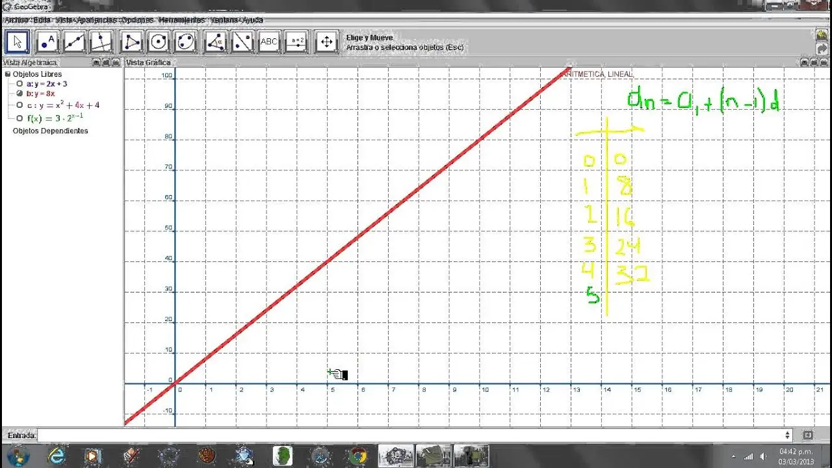The height and width of the screenshot is (468, 832).
Task: Select the Angle measurement tool
Action: (215, 42)
